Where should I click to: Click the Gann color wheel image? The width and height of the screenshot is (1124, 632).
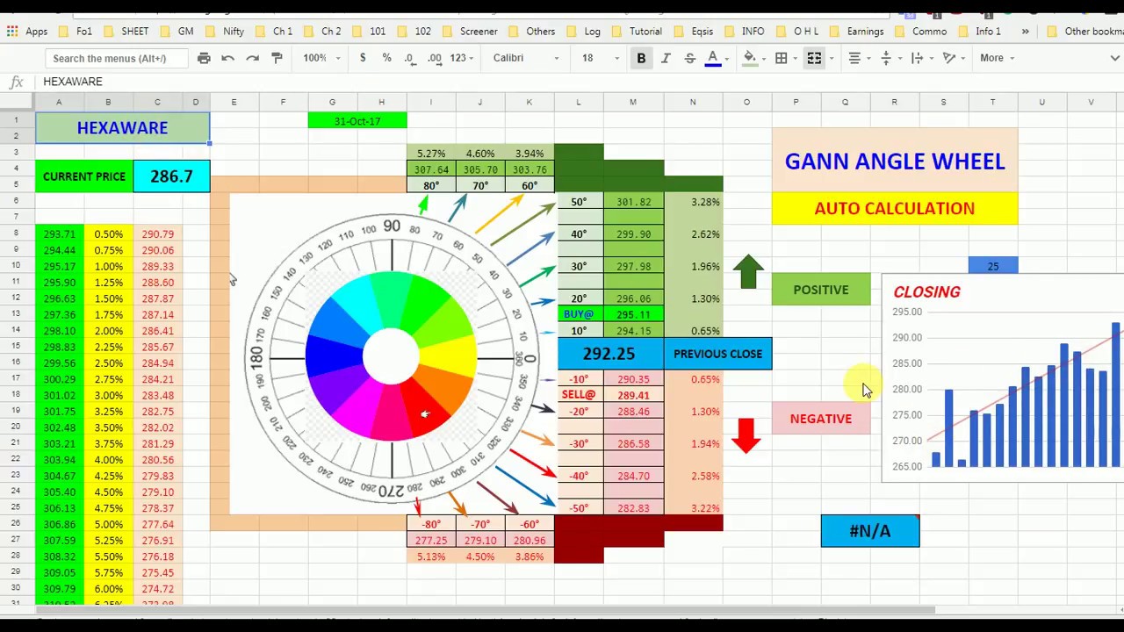click(392, 357)
